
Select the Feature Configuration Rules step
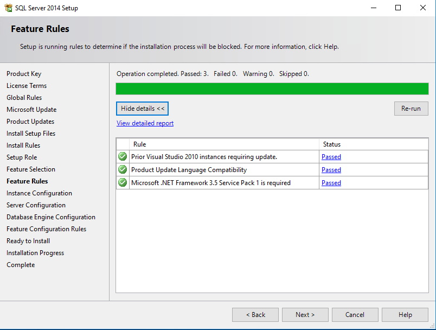click(47, 229)
